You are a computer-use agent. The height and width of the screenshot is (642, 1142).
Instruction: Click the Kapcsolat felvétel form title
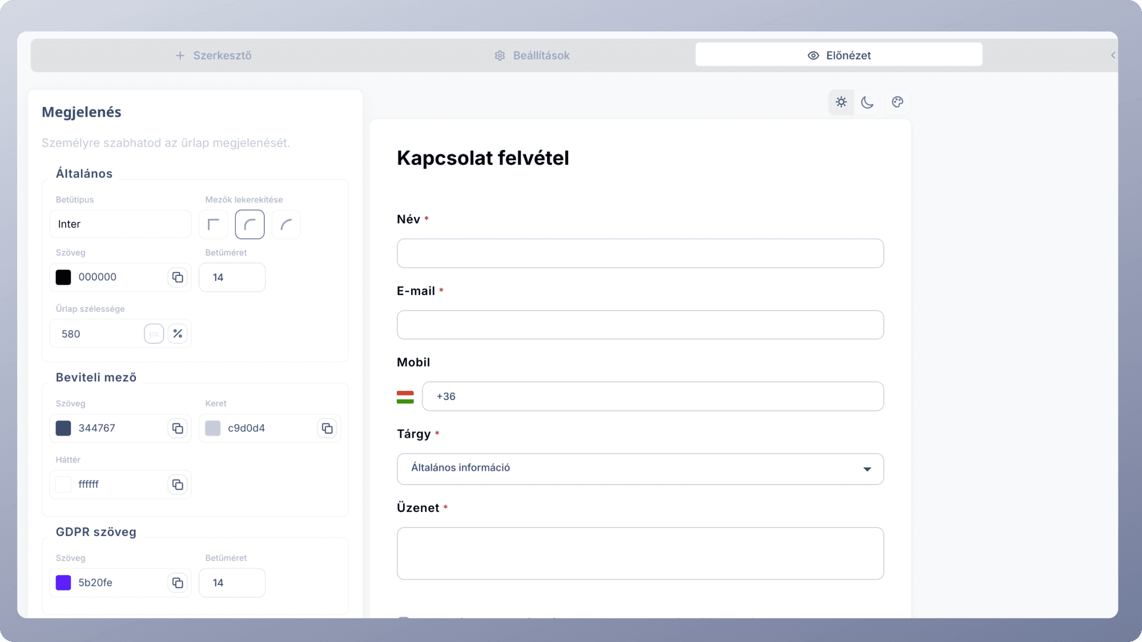click(x=483, y=158)
